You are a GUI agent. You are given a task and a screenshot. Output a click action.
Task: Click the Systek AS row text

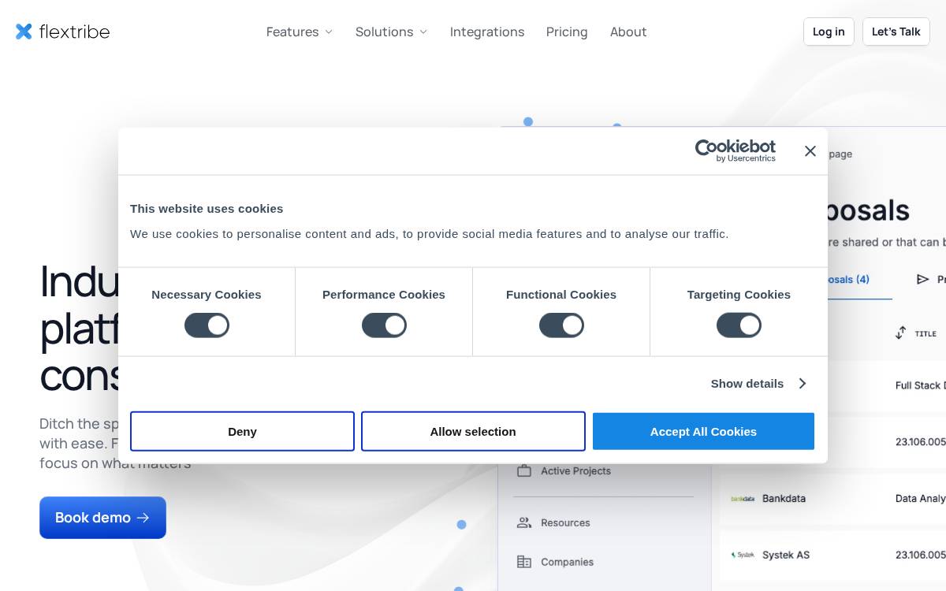[x=786, y=555]
